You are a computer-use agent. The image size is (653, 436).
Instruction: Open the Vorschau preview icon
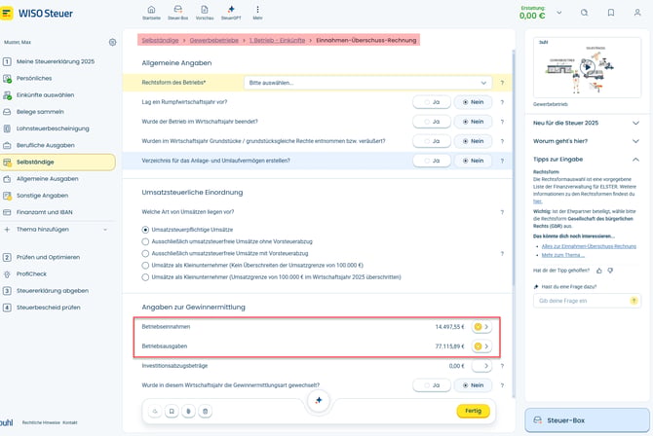click(x=205, y=13)
